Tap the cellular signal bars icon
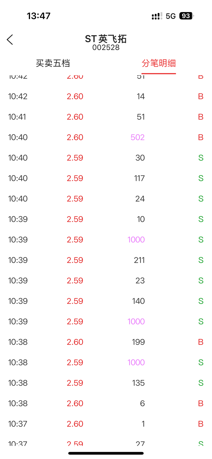Screen dimensions: 212x459 [x=157, y=16]
